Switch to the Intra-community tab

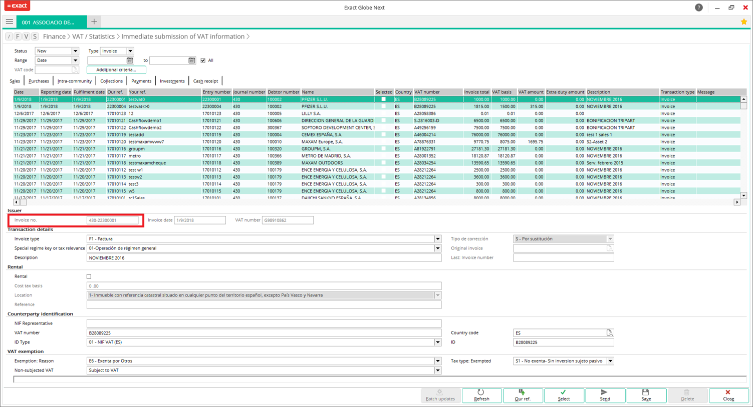pyautogui.click(x=74, y=81)
